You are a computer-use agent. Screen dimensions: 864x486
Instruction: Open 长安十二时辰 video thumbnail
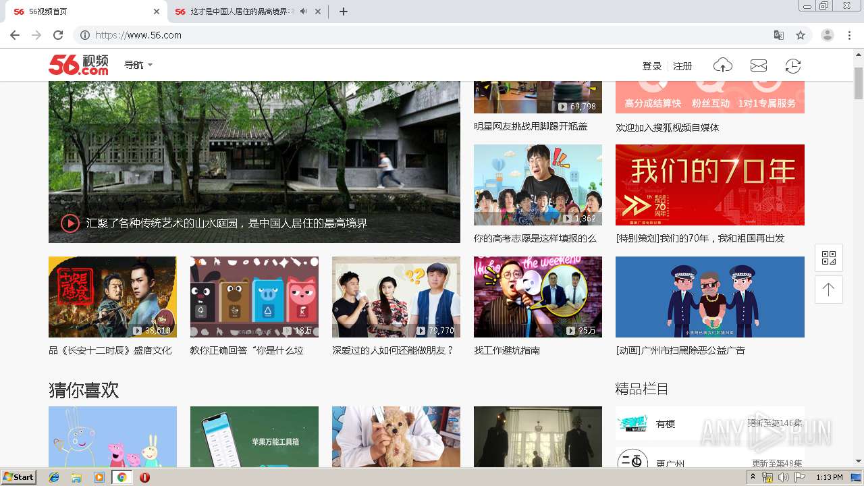(113, 297)
